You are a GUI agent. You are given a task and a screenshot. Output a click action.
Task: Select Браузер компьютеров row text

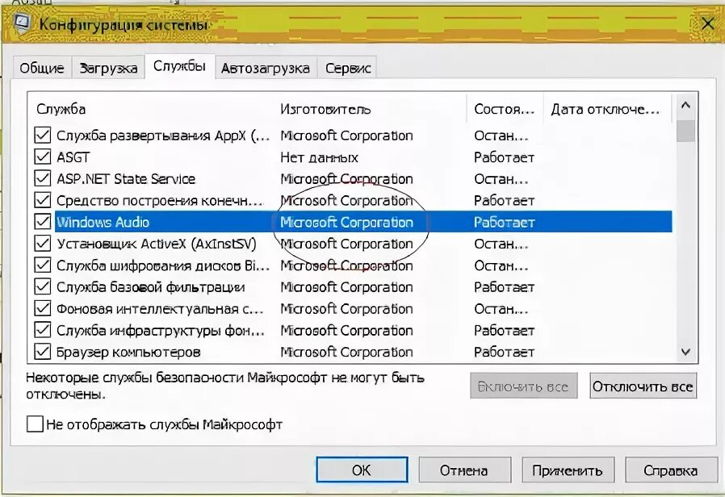[128, 353]
